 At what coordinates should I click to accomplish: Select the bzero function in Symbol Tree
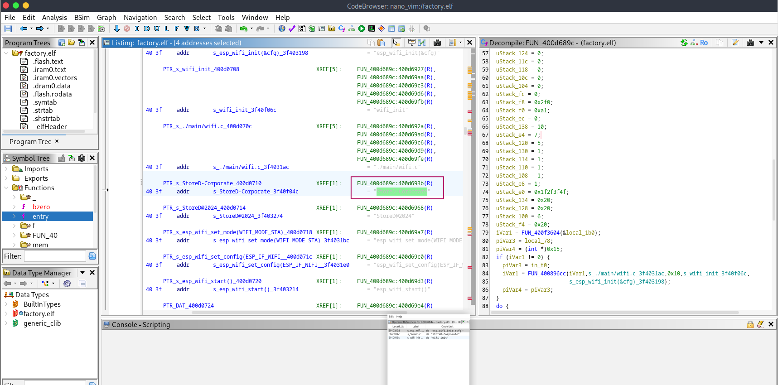pyautogui.click(x=41, y=207)
